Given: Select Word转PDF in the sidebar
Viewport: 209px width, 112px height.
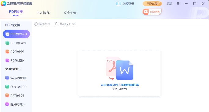Looking at the screenshot, I should pyautogui.click(x=16, y=78).
